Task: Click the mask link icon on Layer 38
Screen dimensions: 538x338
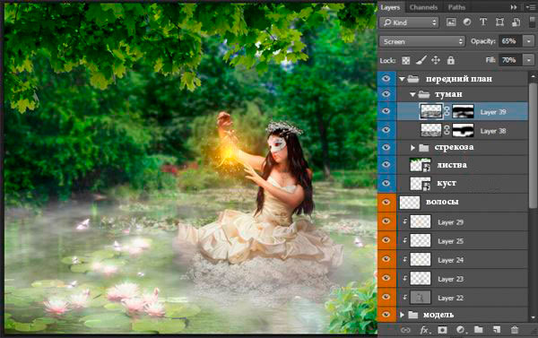Action: point(447,130)
